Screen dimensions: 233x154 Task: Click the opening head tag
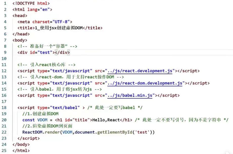tap(20, 16)
